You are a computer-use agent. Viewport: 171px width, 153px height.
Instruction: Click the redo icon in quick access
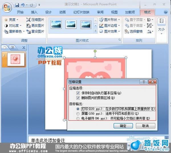pos(32,5)
